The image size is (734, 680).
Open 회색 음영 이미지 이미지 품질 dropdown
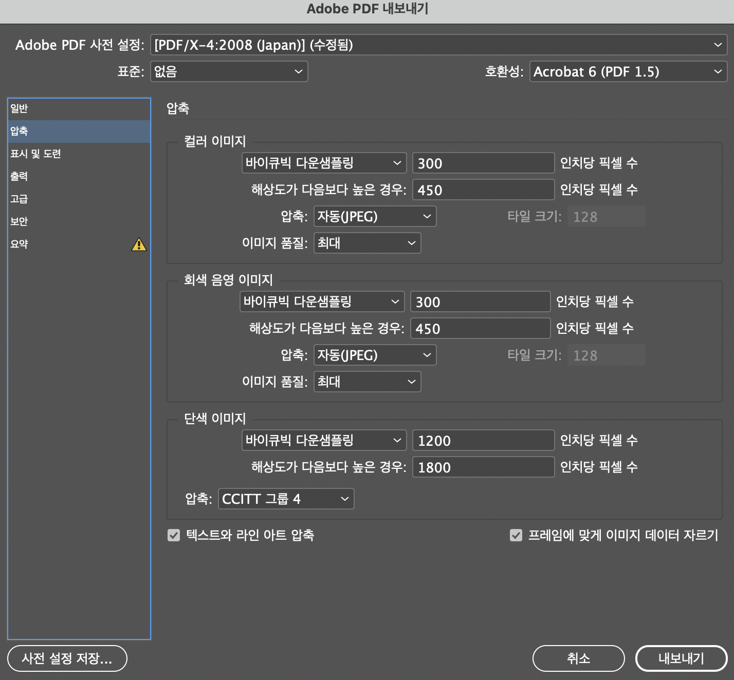pyautogui.click(x=367, y=382)
